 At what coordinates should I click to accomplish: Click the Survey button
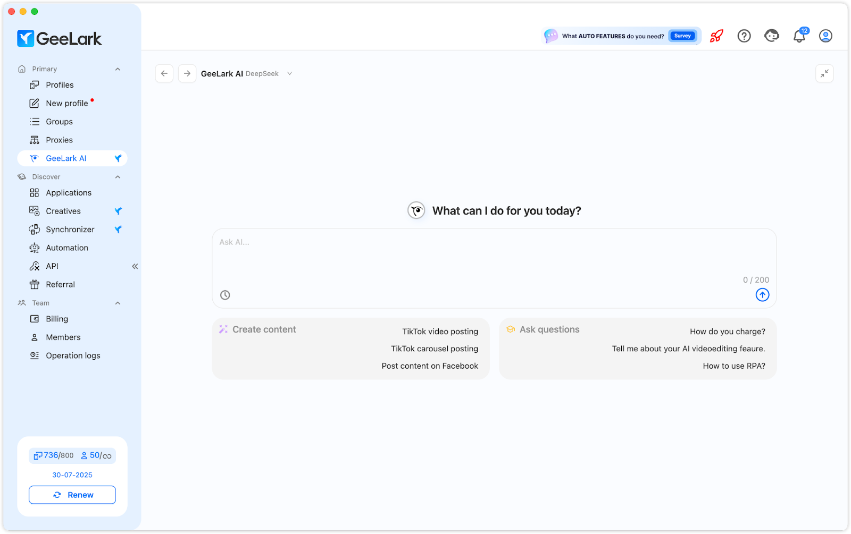pos(682,36)
